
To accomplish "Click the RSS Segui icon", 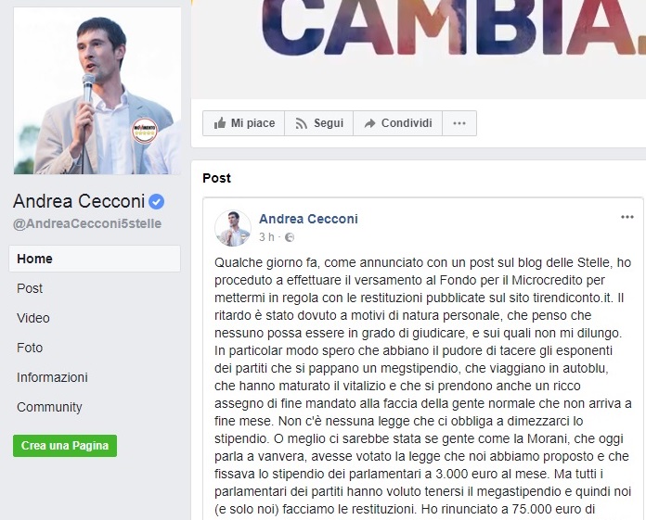I will pyautogui.click(x=301, y=123).
